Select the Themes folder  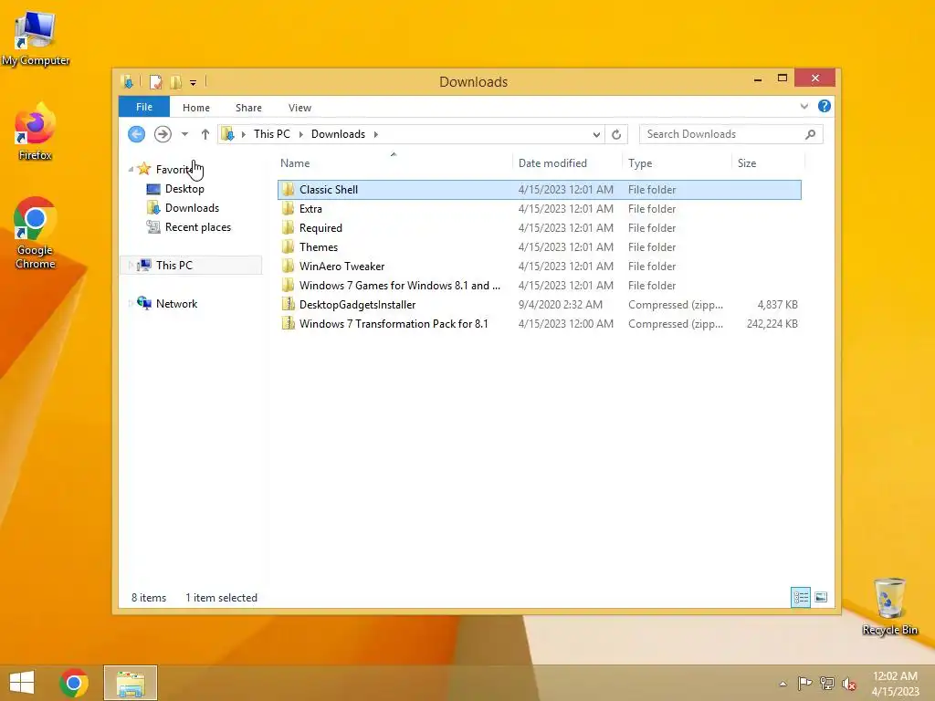pos(539,246)
